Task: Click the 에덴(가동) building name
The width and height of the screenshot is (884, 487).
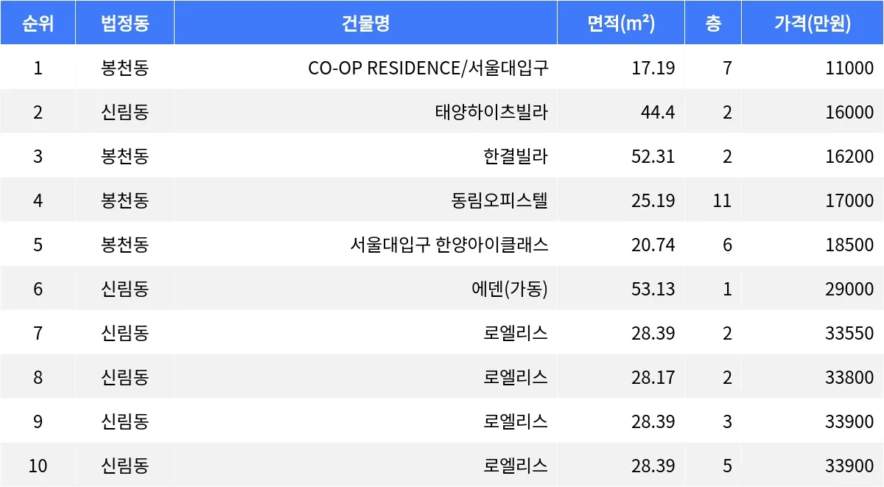Action: [510, 289]
